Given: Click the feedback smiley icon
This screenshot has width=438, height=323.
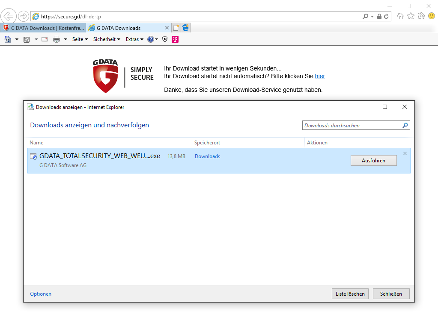Looking at the screenshot, I should pyautogui.click(x=432, y=16).
